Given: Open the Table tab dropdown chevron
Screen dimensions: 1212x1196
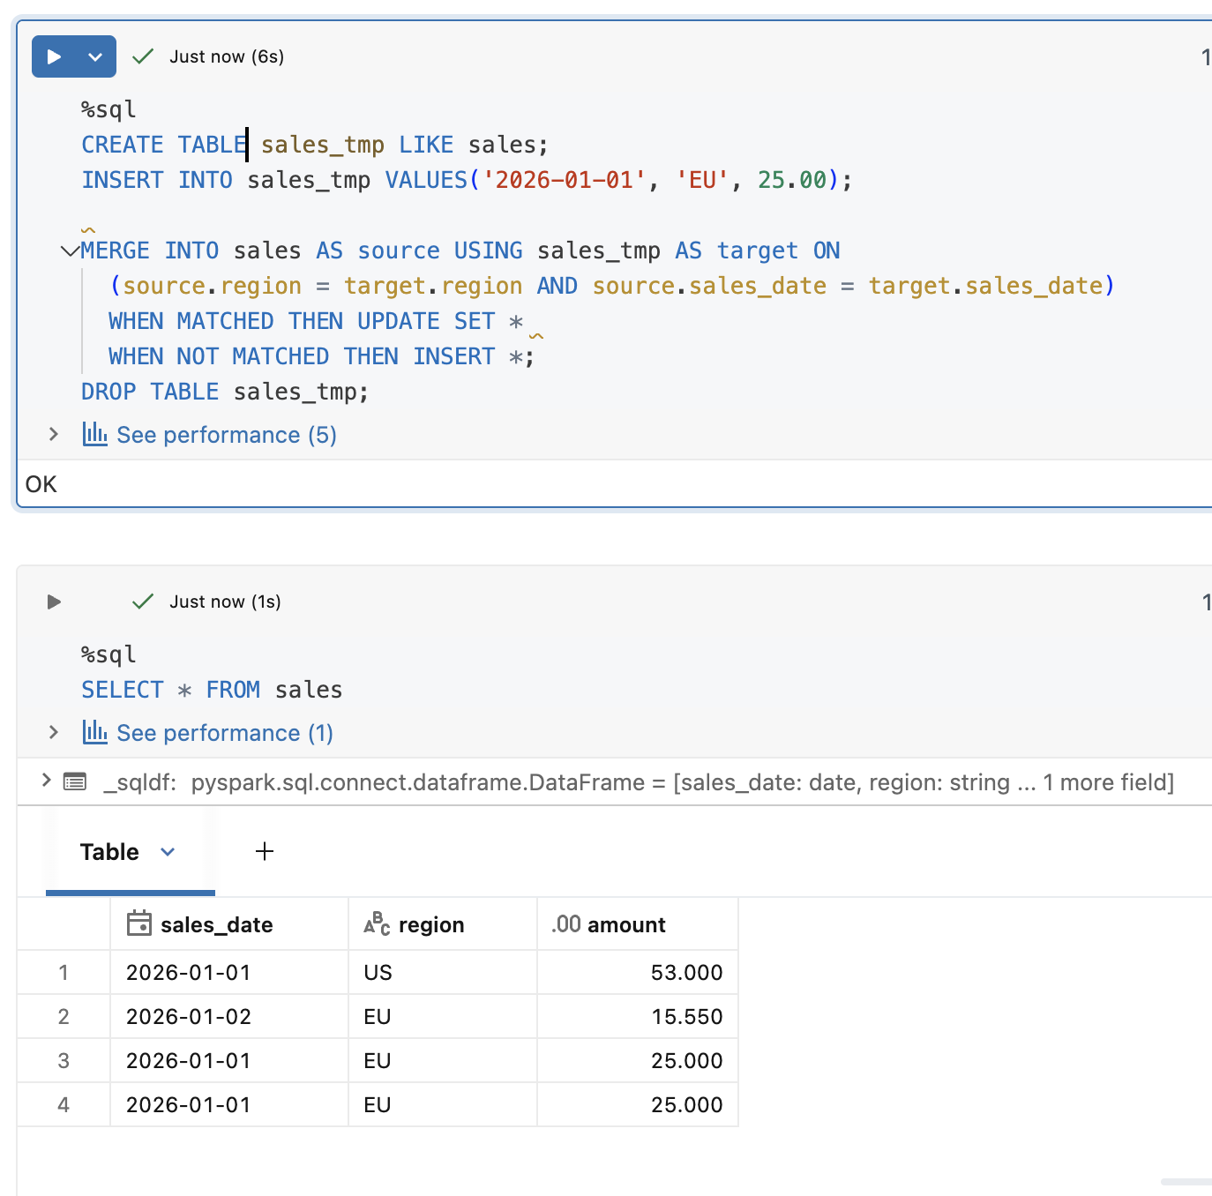Looking at the screenshot, I should pos(168,852).
